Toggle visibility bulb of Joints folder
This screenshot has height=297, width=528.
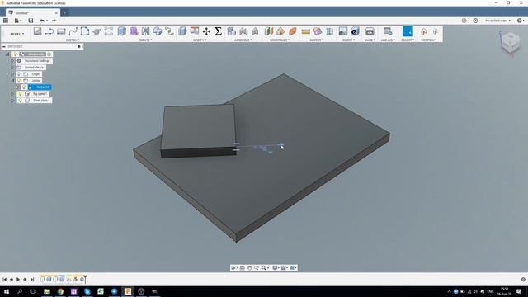[19, 81]
